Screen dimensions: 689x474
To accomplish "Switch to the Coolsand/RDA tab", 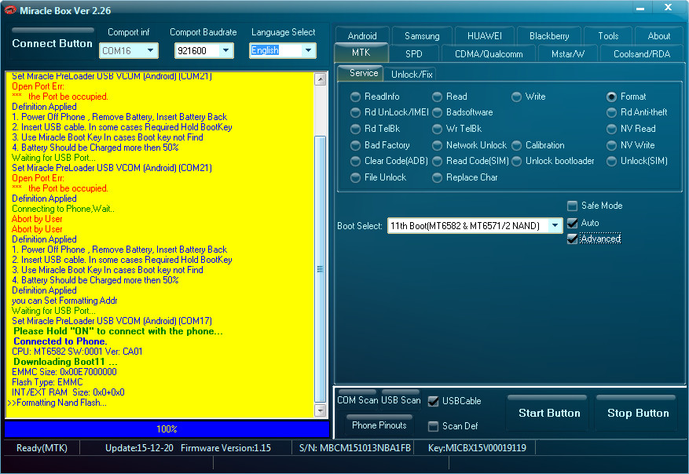I will 642,53.
